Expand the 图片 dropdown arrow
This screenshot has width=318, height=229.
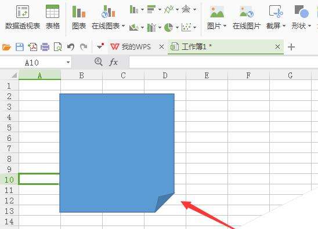click(225, 26)
